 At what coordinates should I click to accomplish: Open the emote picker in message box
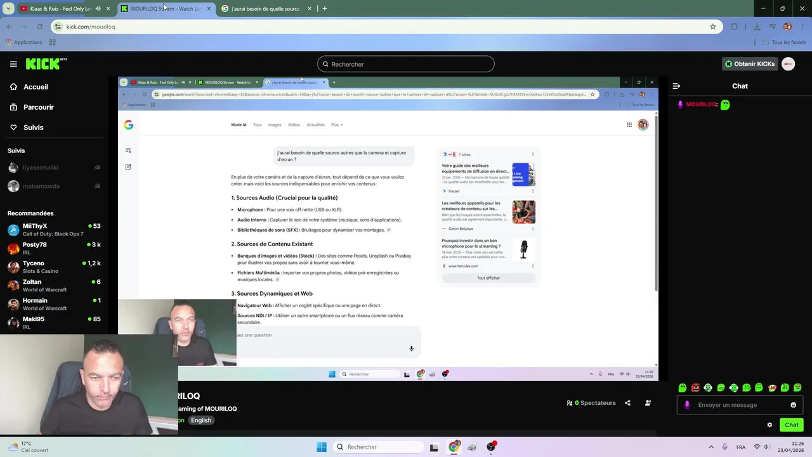click(793, 405)
